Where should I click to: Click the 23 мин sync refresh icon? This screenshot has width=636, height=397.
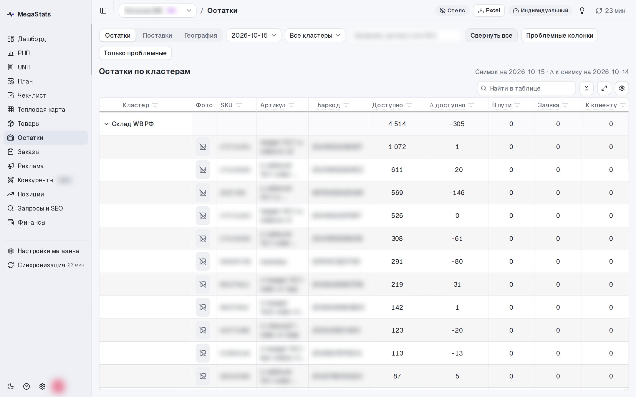click(x=599, y=11)
